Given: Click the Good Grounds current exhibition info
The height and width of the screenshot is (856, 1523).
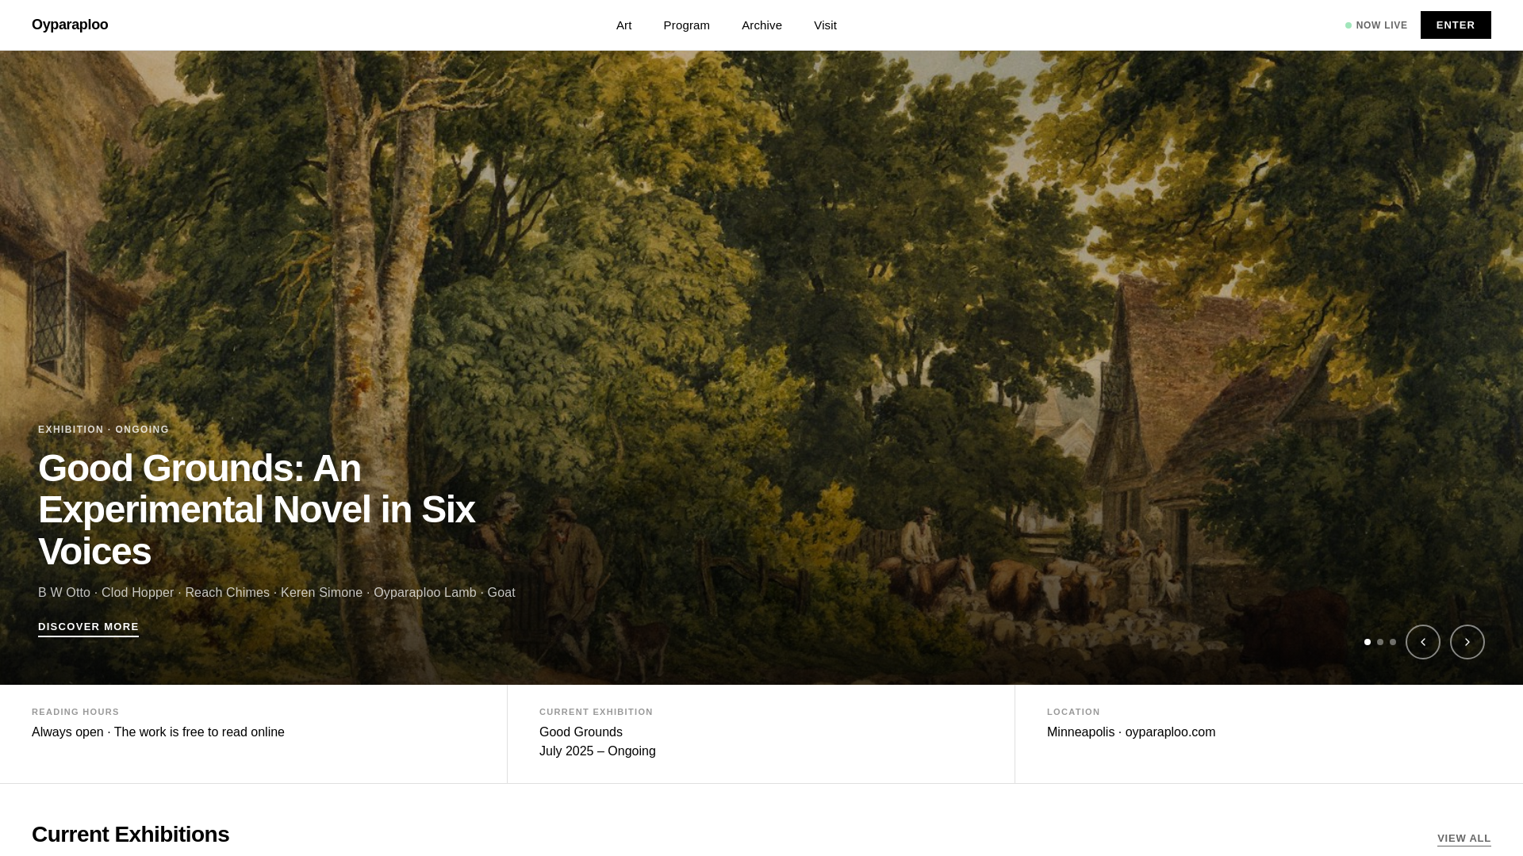Looking at the screenshot, I should click(597, 742).
